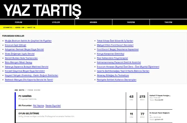Open Bolu Mengen Nikah Sarayı topic

(x=18, y=62)
